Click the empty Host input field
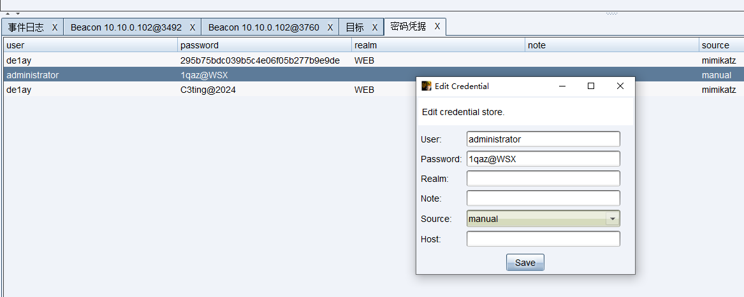This screenshot has height=297, width=744. coord(543,239)
